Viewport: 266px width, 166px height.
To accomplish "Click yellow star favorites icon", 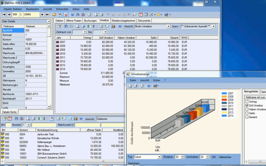I will click(x=158, y=14).
